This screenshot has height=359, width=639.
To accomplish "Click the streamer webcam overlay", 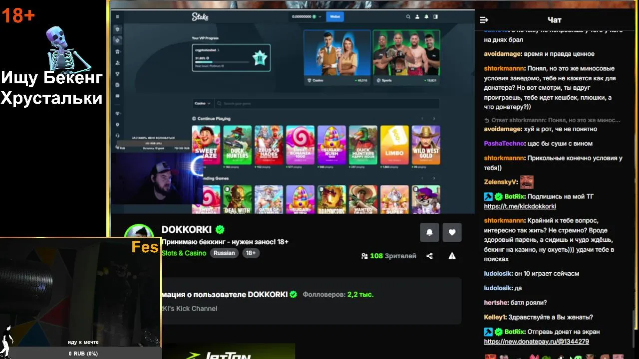I will coord(156,179).
